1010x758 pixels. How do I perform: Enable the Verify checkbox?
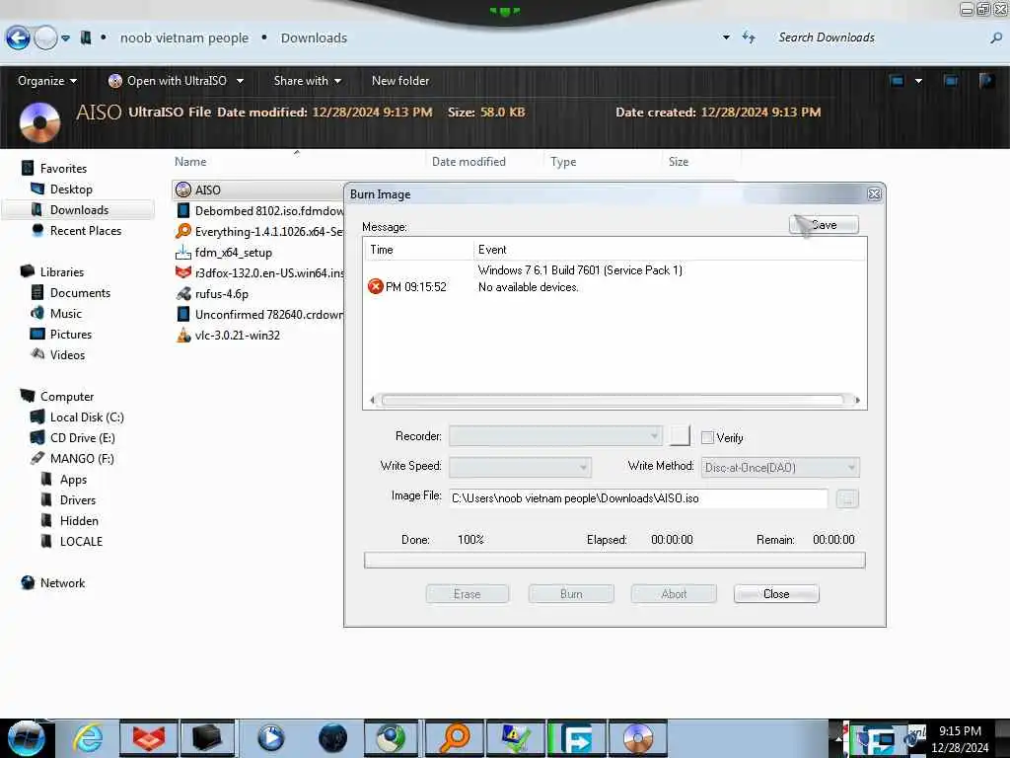[707, 437]
